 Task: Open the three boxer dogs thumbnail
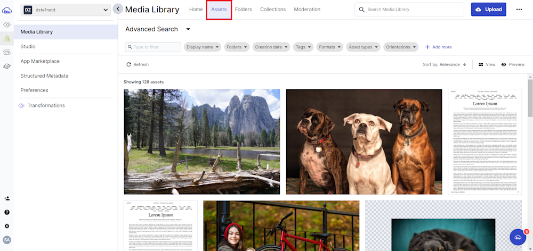(364, 142)
